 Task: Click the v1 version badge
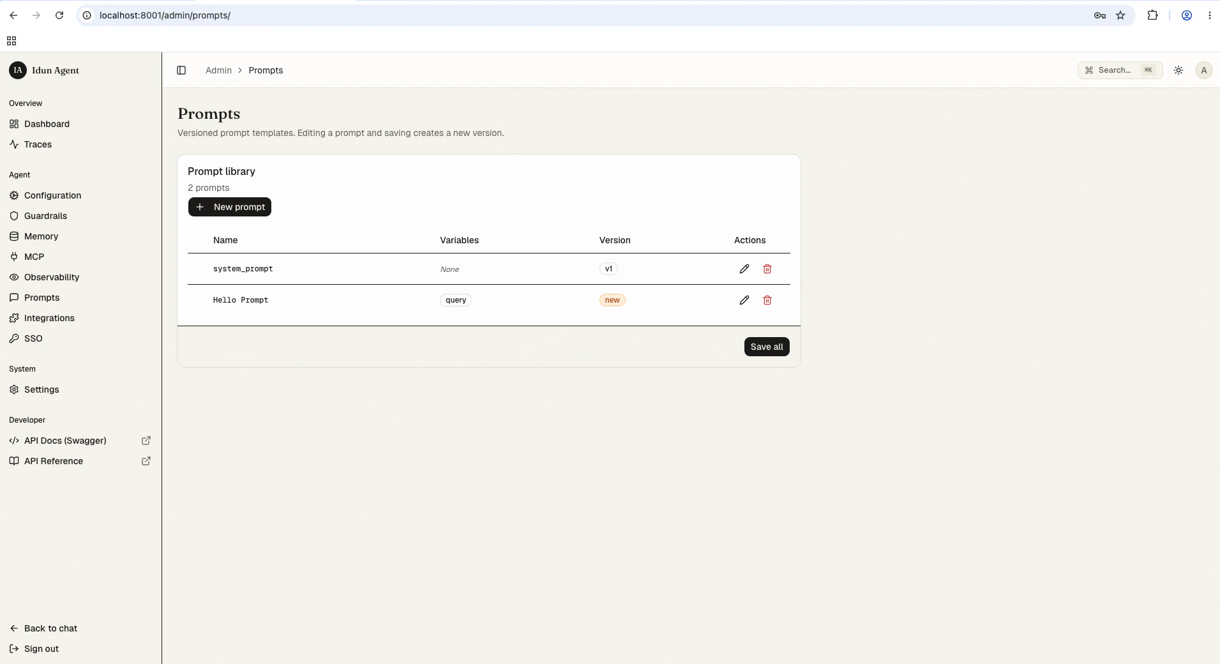pos(608,269)
